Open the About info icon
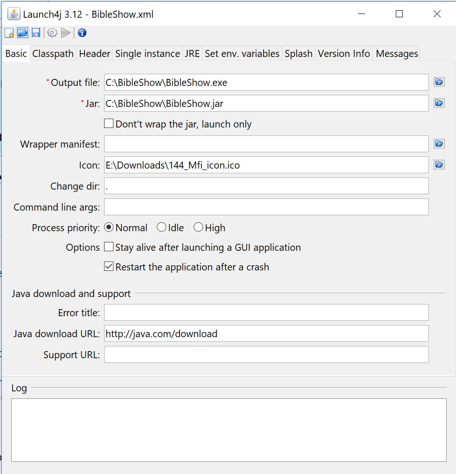Screen dimensions: 456x474 (x=82, y=33)
